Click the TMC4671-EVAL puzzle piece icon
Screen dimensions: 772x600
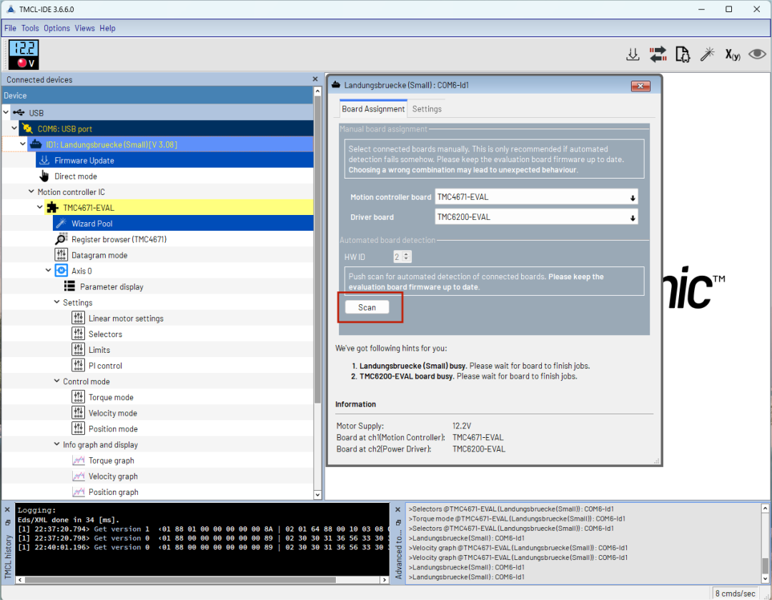point(52,208)
